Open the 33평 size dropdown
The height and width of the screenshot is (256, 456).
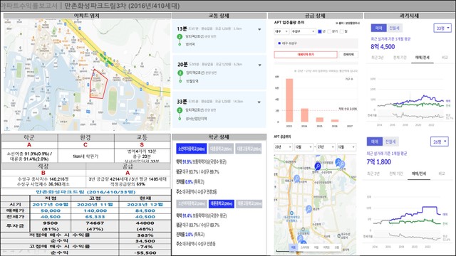[x=442, y=28]
